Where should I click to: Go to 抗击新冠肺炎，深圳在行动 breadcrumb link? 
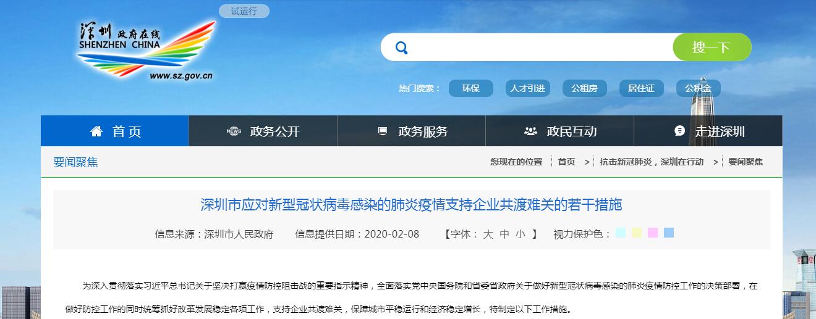[x=652, y=162]
